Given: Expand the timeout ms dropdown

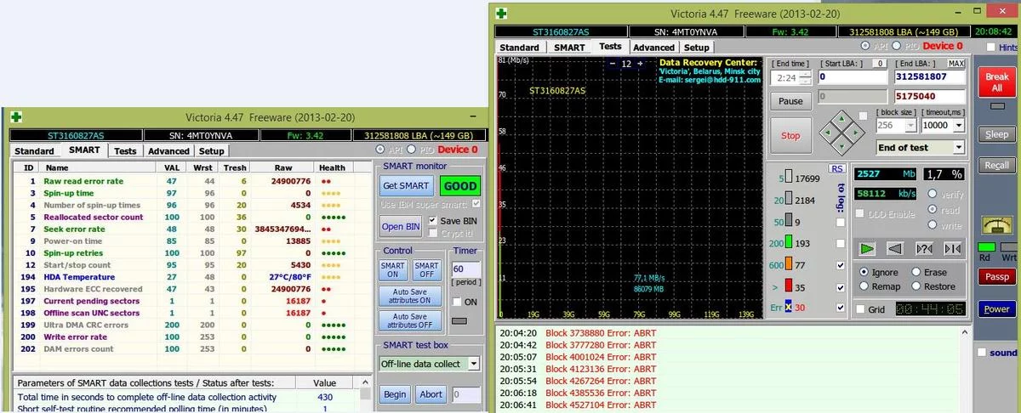Looking at the screenshot, I should 960,125.
